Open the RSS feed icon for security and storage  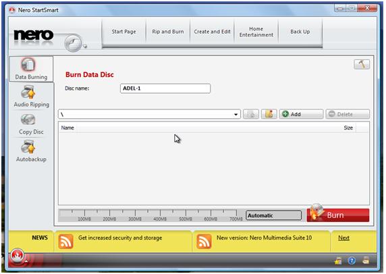65,242
